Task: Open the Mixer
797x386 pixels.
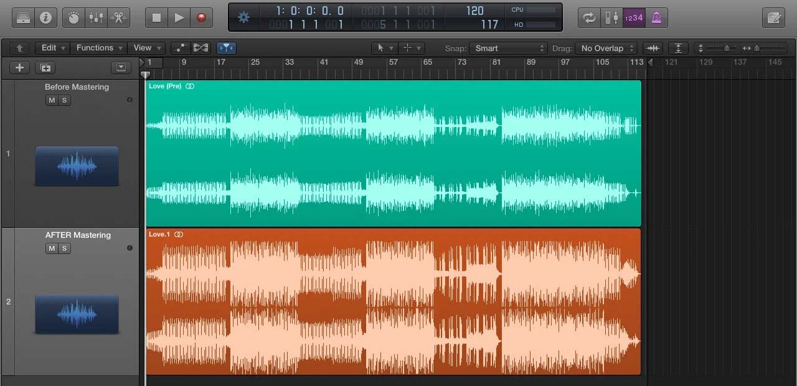Action: 96,17
